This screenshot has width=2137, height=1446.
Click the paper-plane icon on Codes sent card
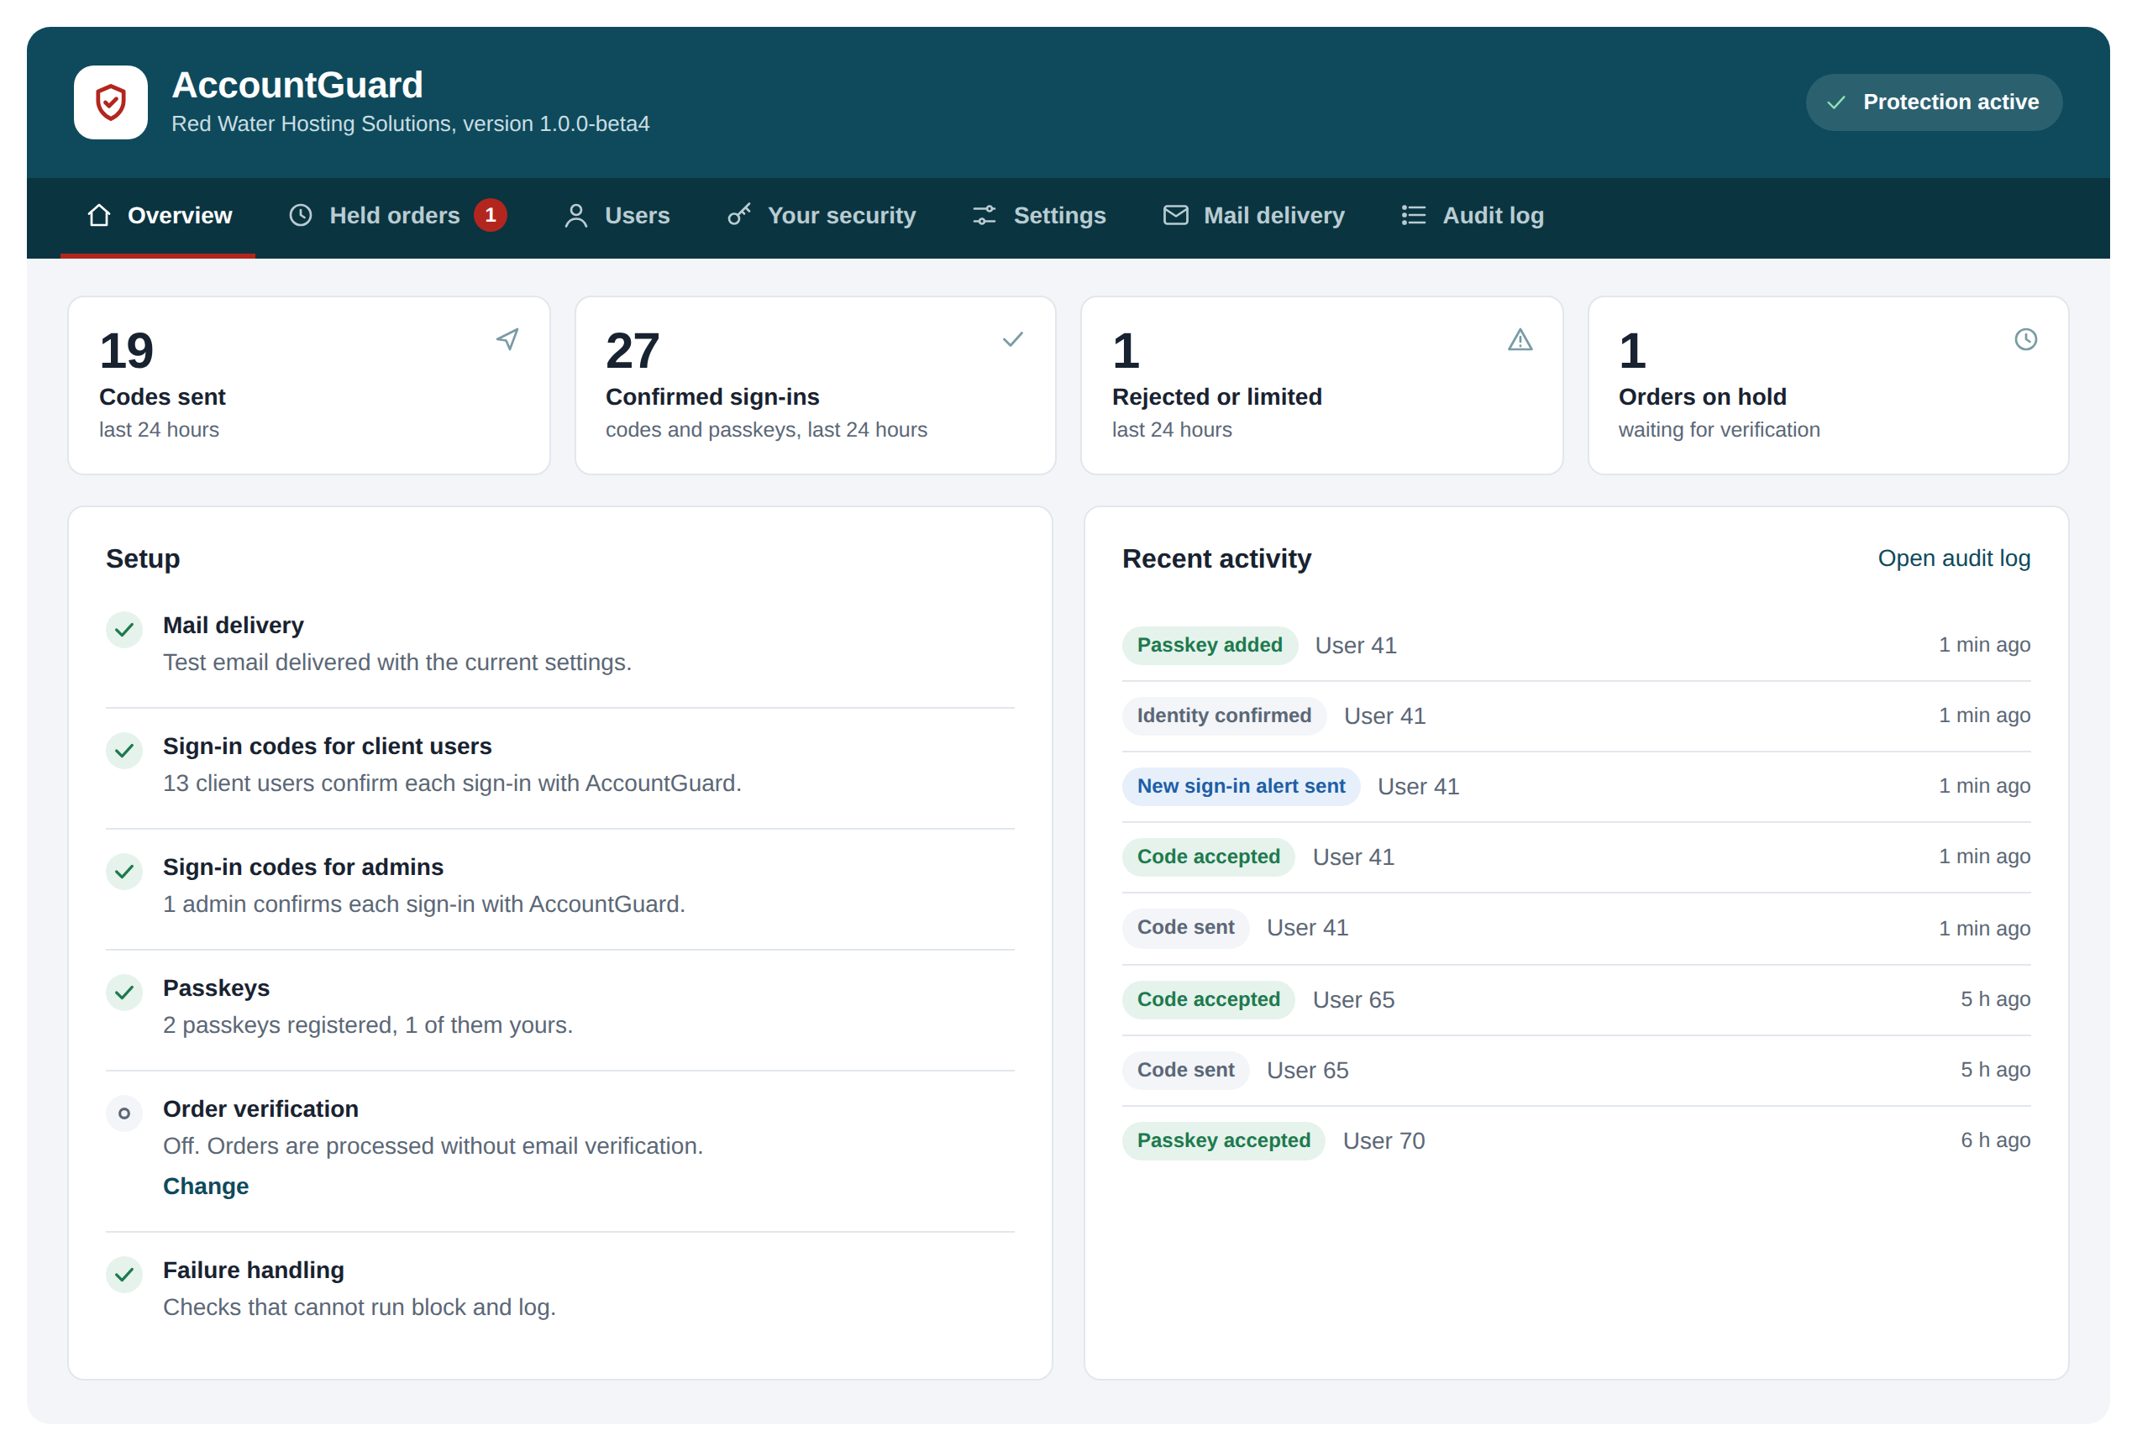coord(507,339)
